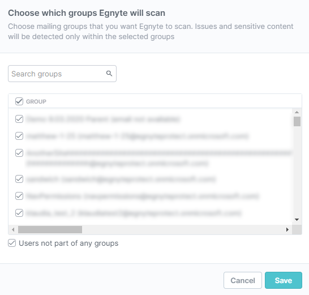Image resolution: width=309 pixels, height=295 pixels.
Task: Uncheck the fourth group row checkbox
Action: point(19,179)
